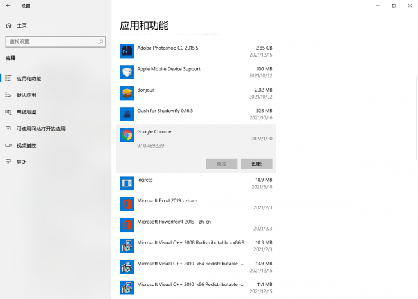This screenshot has width=418, height=299.
Task: Select the 启动 sidebar icon
Action: tap(8, 162)
